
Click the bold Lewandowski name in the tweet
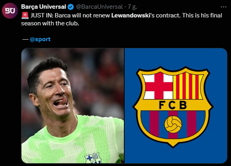(131, 15)
